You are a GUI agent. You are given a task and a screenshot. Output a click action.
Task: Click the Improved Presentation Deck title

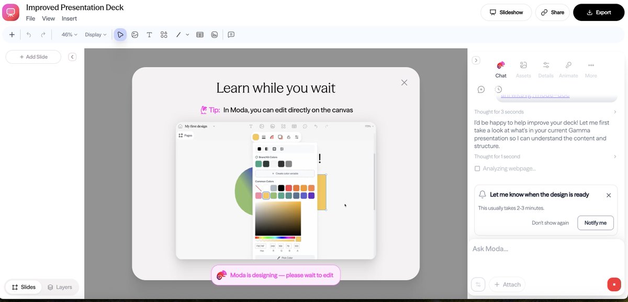coord(75,7)
